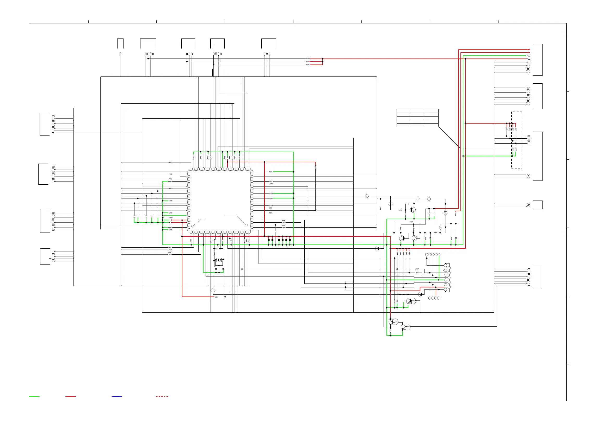Click the dashed red line in the legend
Screen dimensions: 591x438
pos(162,397)
